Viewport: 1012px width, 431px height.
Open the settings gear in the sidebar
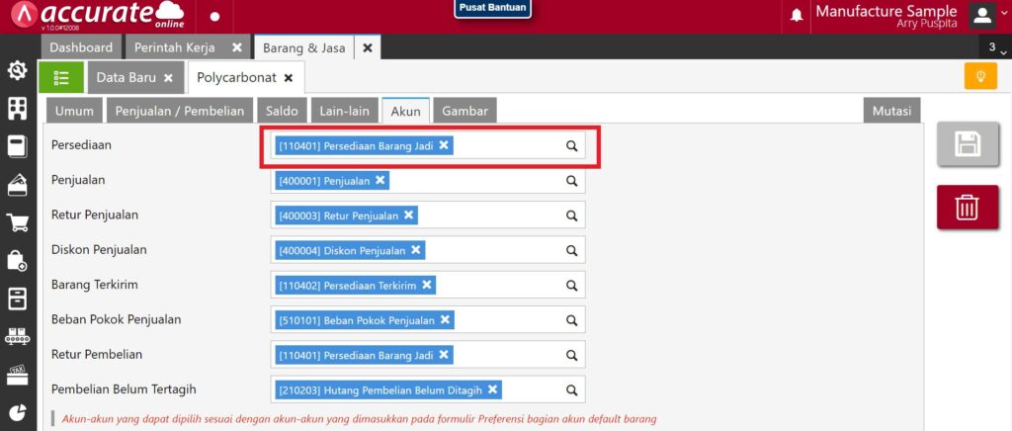(18, 71)
